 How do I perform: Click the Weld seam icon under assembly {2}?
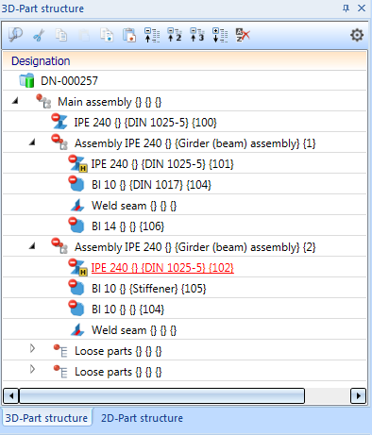(77, 329)
